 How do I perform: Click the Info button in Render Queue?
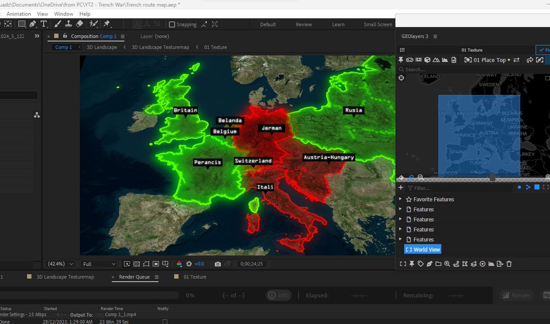click(279, 296)
